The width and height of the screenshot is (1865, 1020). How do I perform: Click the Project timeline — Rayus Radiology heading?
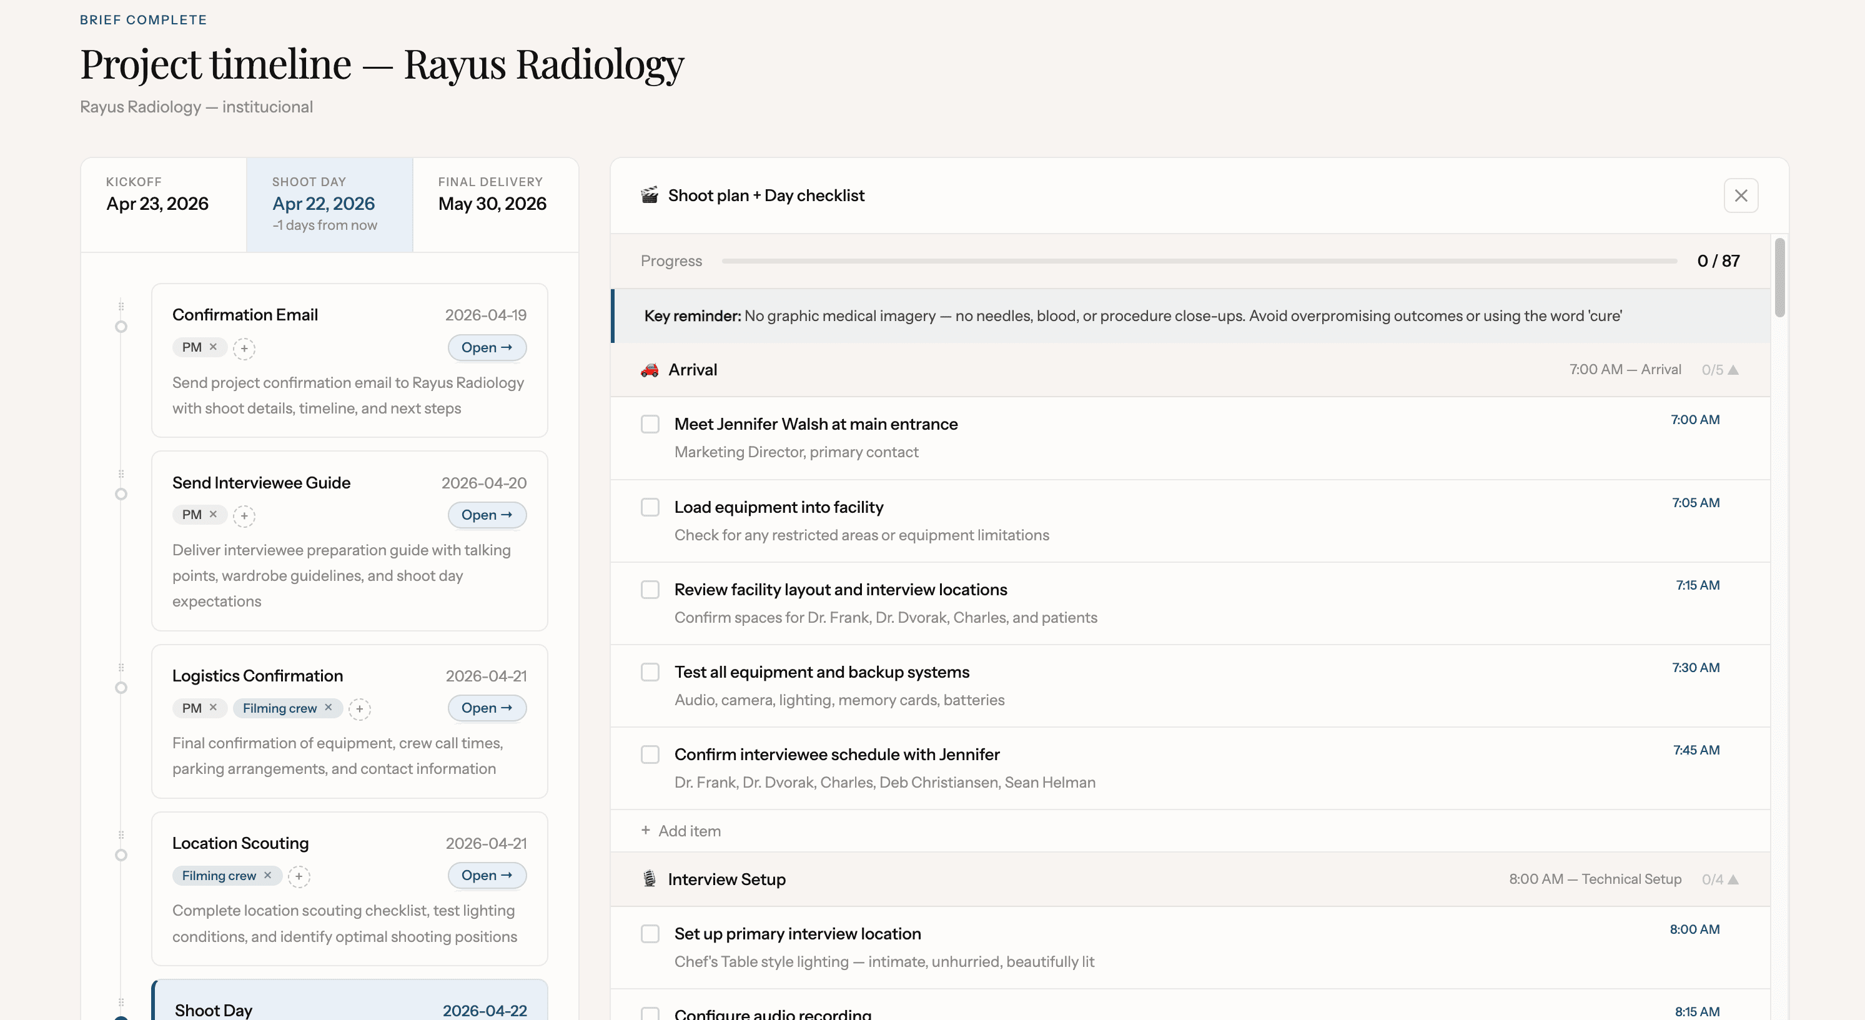pos(382,64)
